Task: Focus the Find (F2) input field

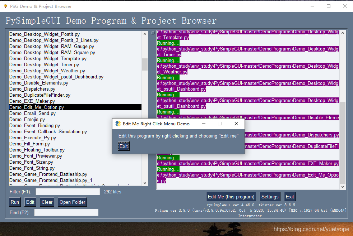Action: pos(66,212)
